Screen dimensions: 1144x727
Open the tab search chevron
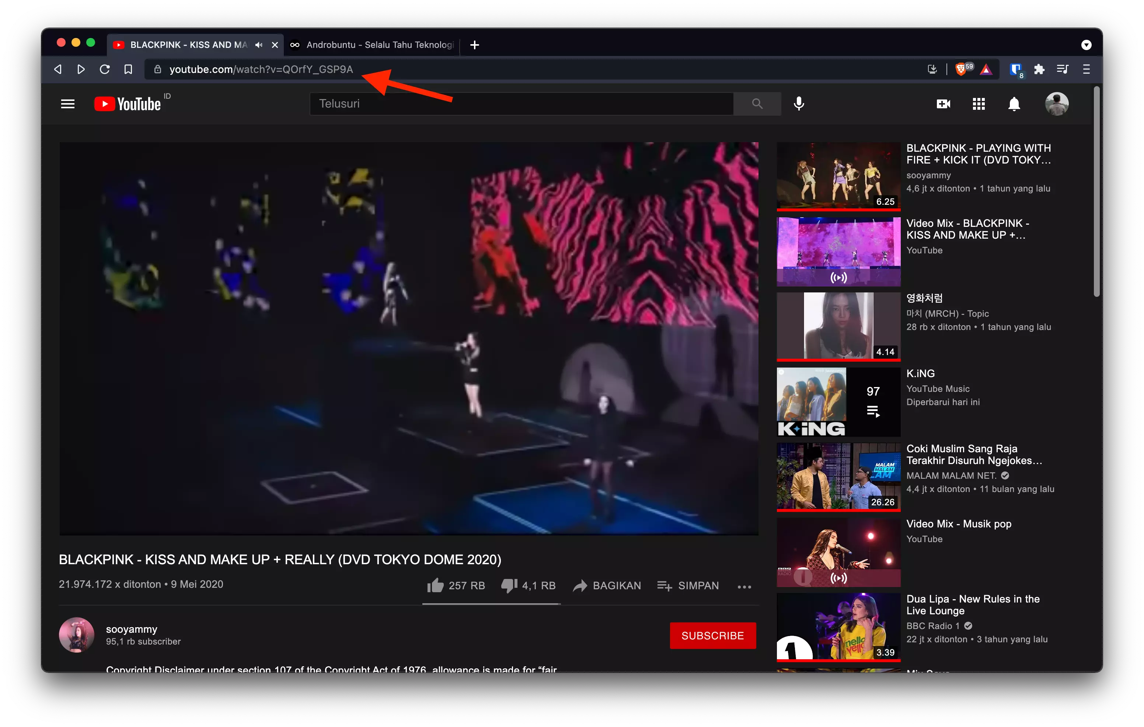point(1086,45)
